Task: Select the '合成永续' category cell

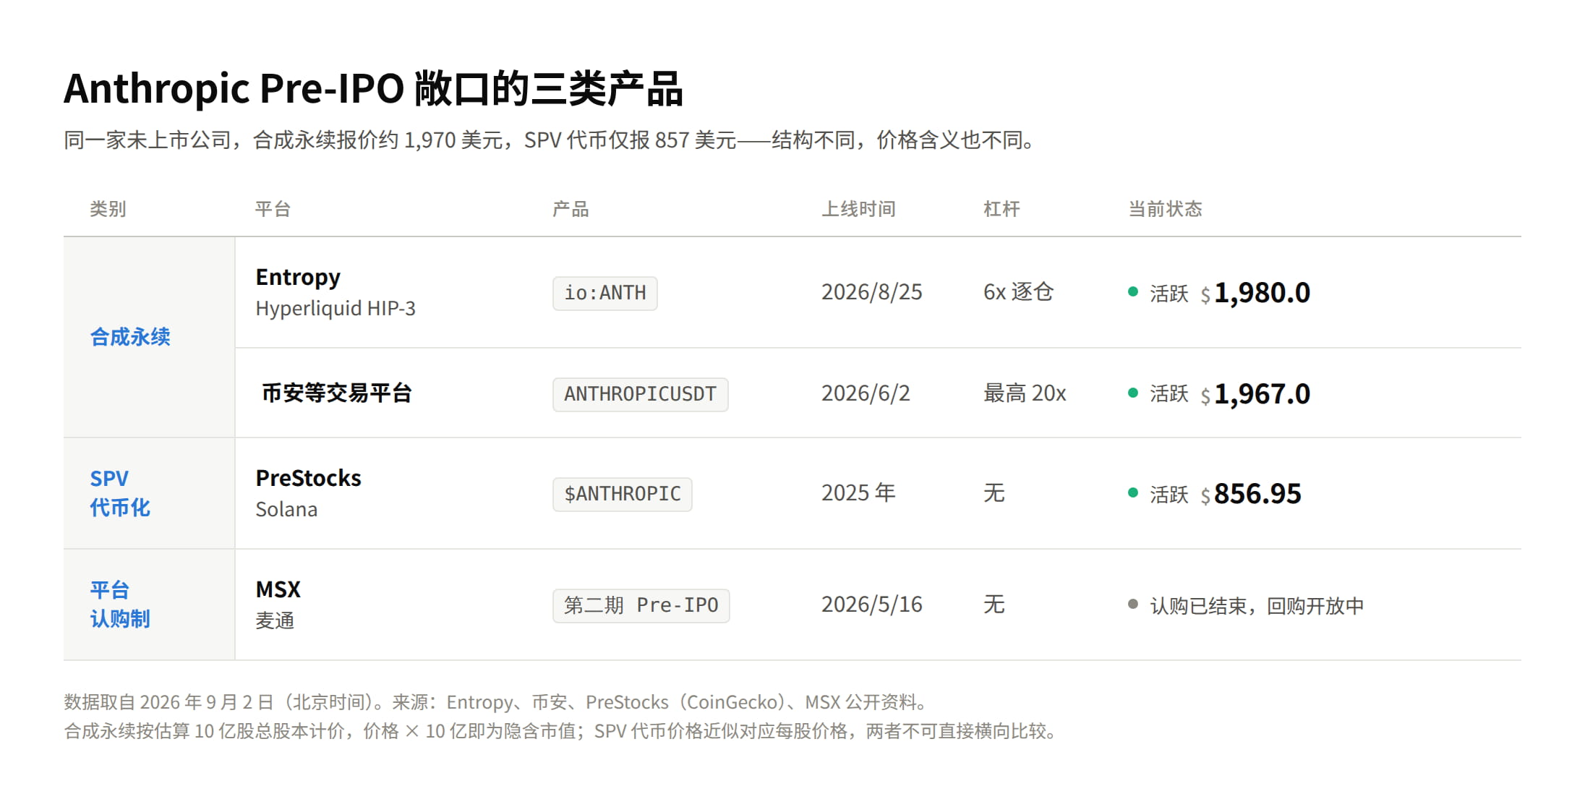Action: 149,337
